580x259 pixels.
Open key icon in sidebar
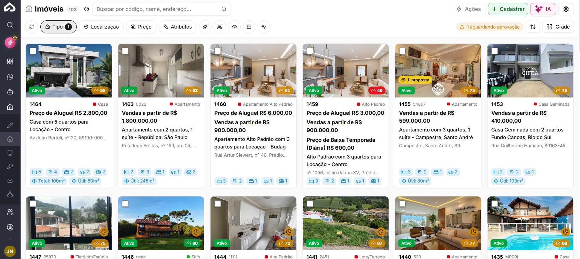point(10,166)
